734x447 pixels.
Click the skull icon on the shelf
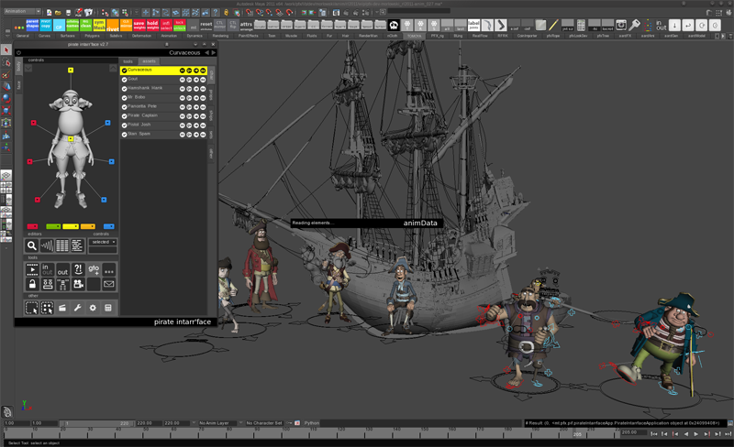(394, 25)
